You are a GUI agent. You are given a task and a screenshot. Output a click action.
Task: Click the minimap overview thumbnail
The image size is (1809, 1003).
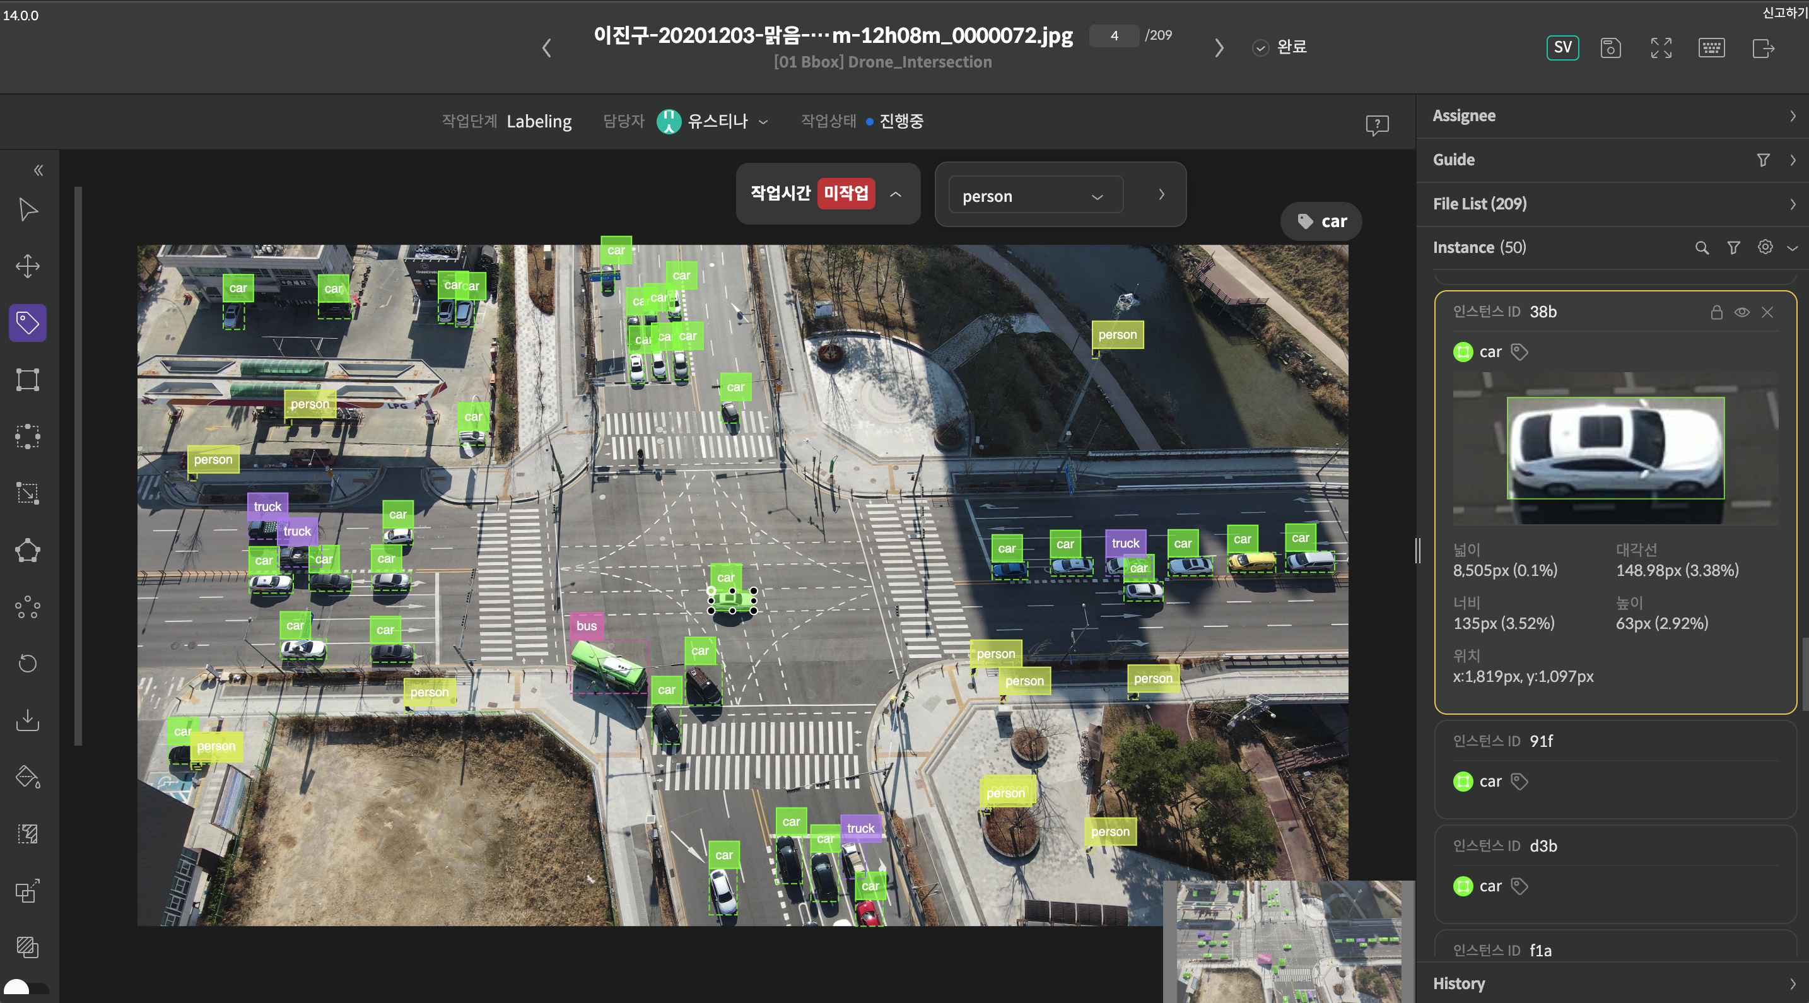(x=1288, y=941)
